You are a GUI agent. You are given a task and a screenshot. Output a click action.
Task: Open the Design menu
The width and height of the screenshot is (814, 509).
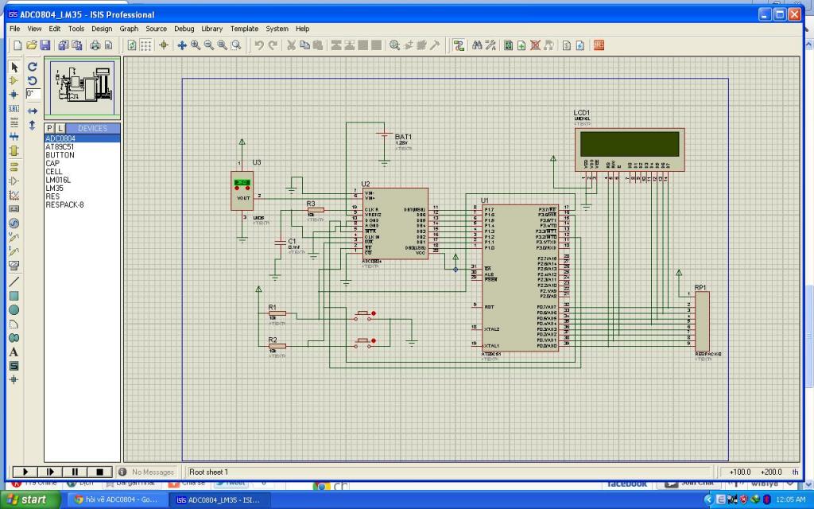pyautogui.click(x=102, y=29)
